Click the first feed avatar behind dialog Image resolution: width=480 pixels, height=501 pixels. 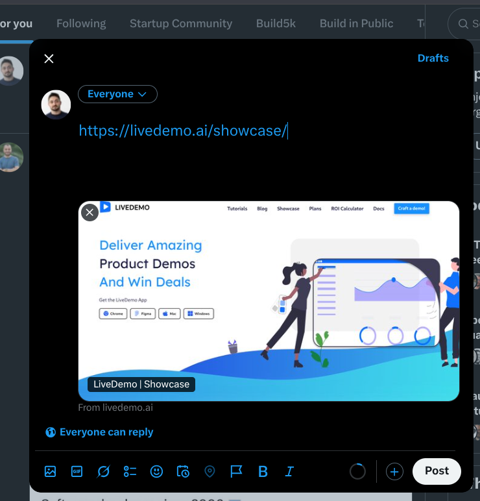(11, 71)
